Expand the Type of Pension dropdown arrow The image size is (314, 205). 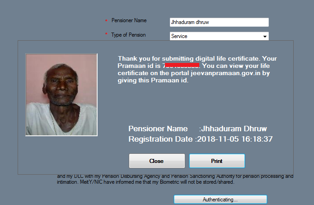point(265,36)
